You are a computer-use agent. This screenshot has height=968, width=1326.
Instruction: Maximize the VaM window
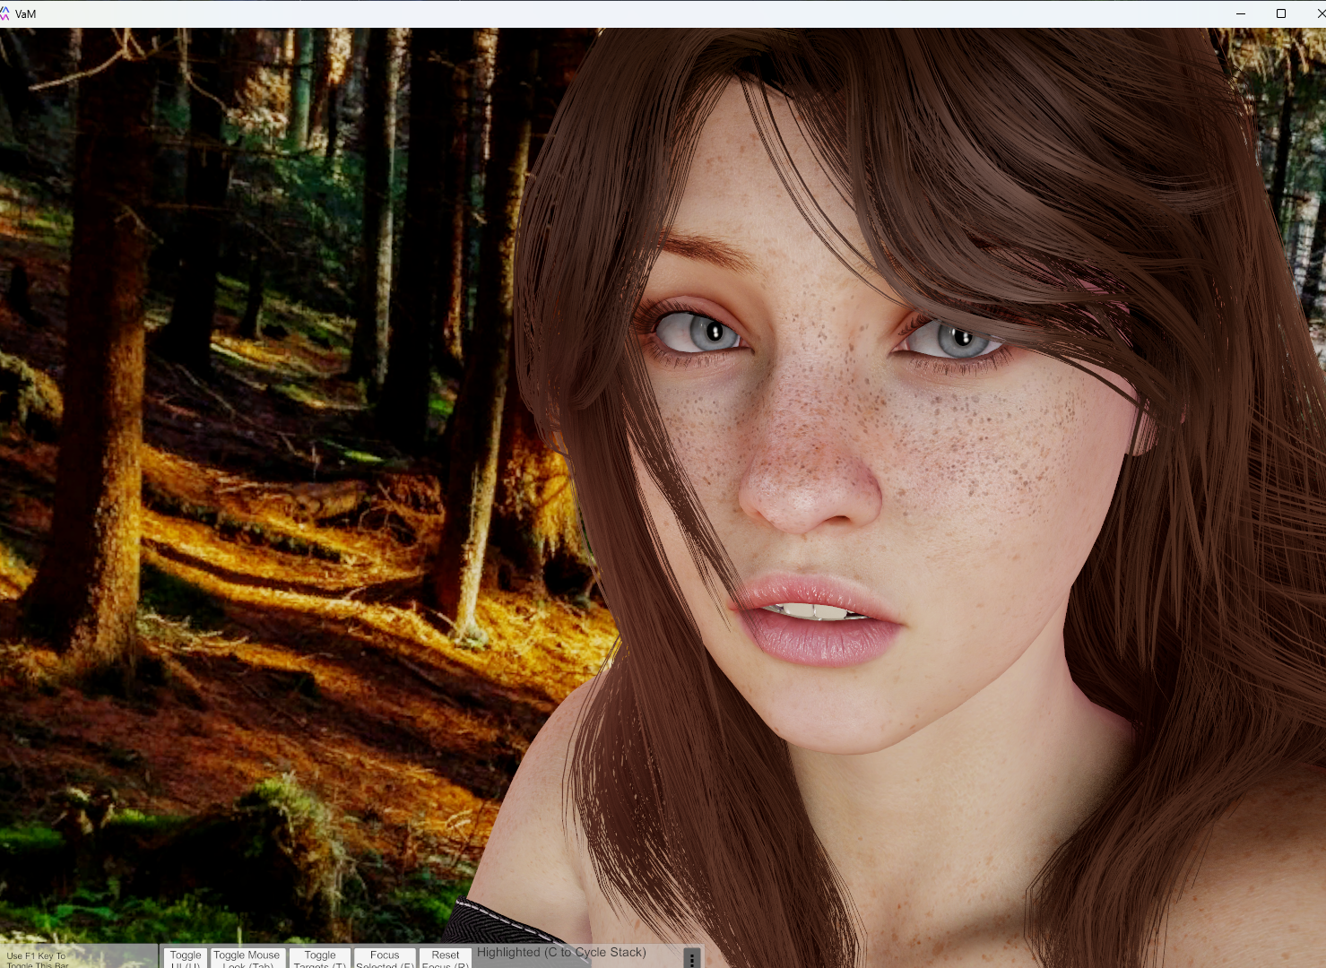tap(1281, 13)
